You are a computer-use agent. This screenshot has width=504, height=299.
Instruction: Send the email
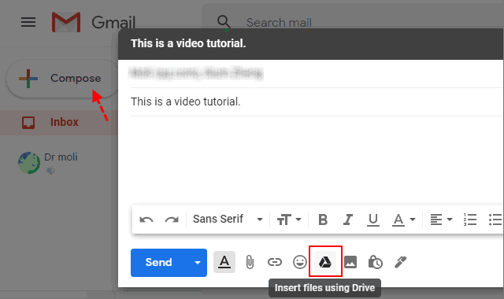(x=158, y=262)
